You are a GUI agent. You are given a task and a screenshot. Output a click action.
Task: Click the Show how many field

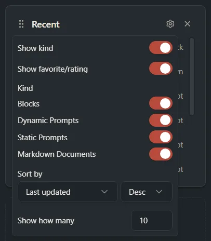(152, 220)
